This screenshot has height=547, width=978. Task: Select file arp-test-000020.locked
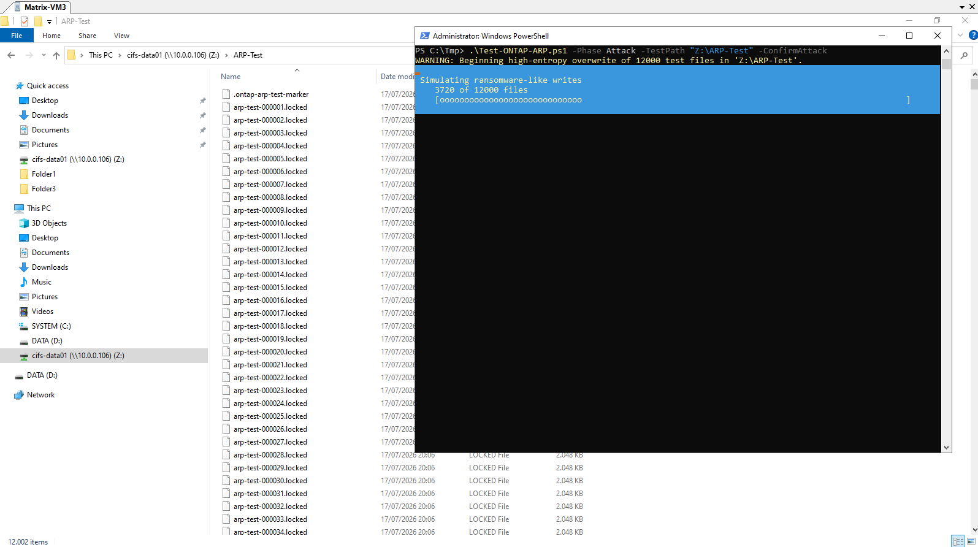click(x=270, y=352)
